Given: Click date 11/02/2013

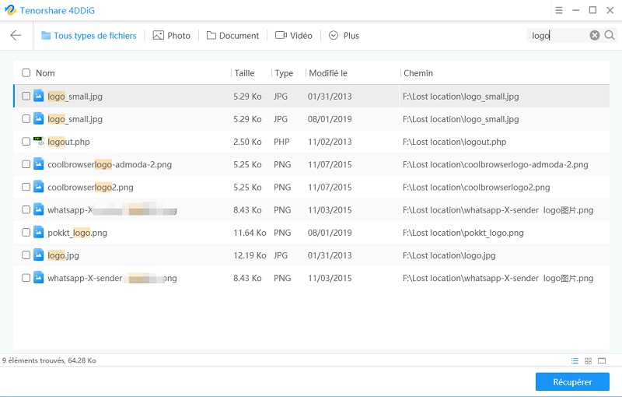Looking at the screenshot, I should click(330, 142).
